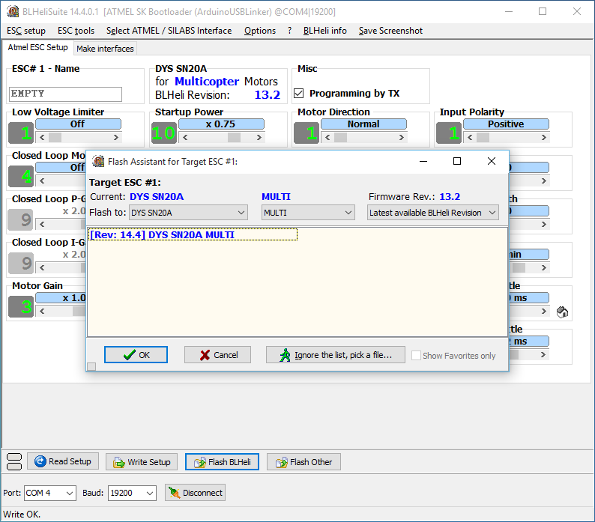This screenshot has height=522, width=595.
Task: Open the Flash to ESC model dropdown
Action: [x=188, y=213]
